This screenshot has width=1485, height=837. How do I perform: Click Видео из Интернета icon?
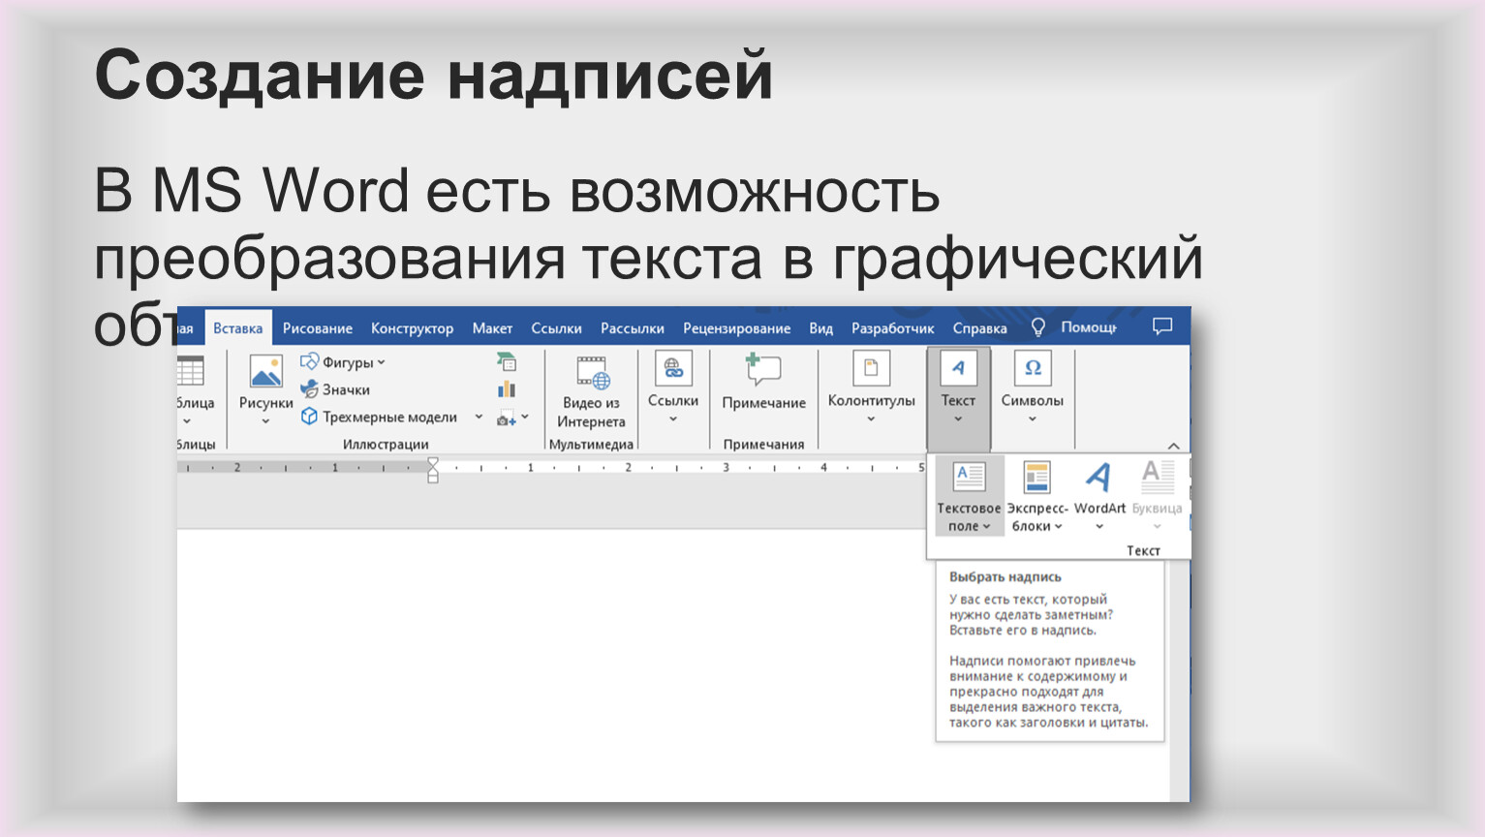click(591, 373)
